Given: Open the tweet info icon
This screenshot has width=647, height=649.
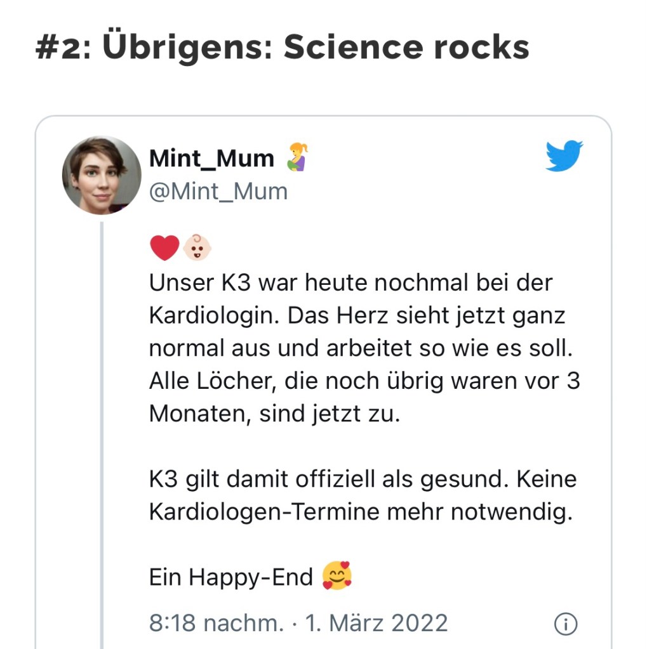Looking at the screenshot, I should point(565,624).
